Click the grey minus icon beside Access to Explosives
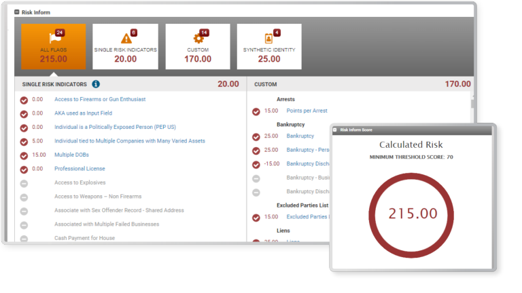This screenshot has width=522, height=293. [x=24, y=183]
